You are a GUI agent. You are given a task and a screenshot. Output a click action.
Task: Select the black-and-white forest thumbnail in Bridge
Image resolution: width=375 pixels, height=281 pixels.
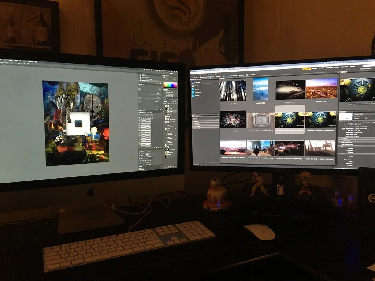coord(233,91)
